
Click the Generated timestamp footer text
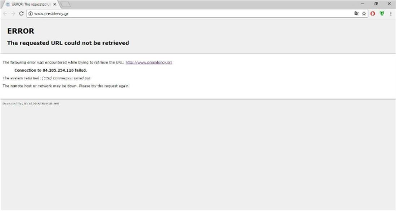point(31,104)
